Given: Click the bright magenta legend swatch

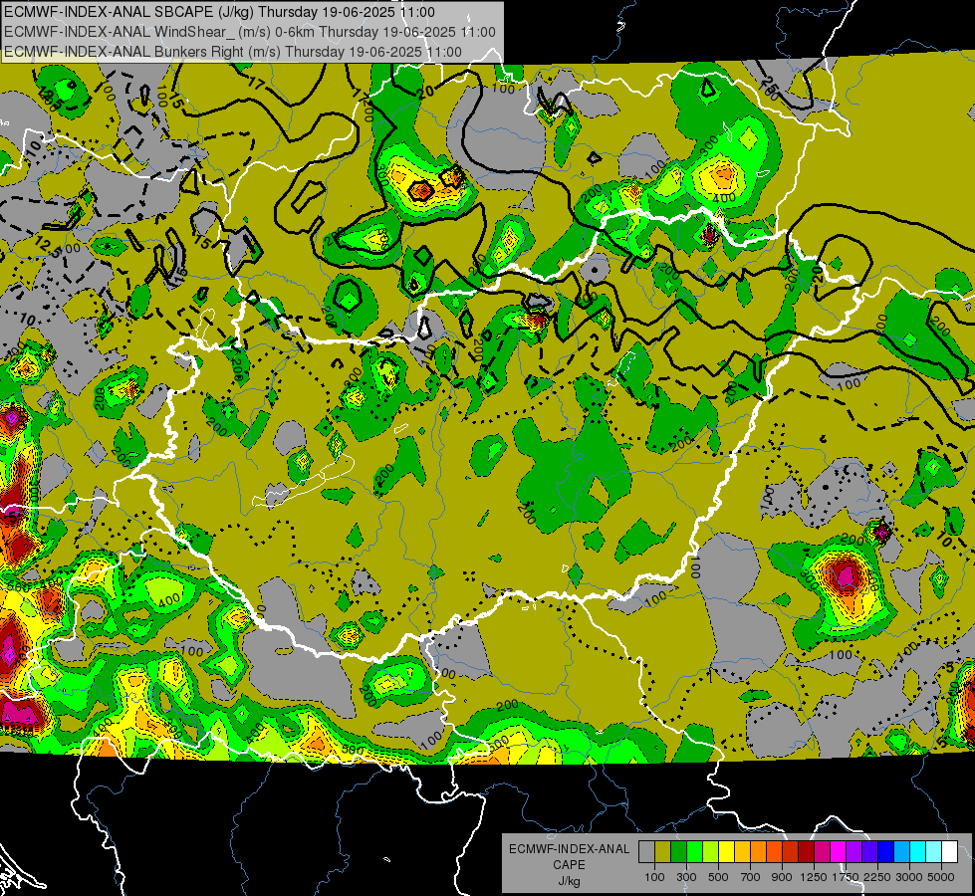Looking at the screenshot, I should click(x=839, y=852).
